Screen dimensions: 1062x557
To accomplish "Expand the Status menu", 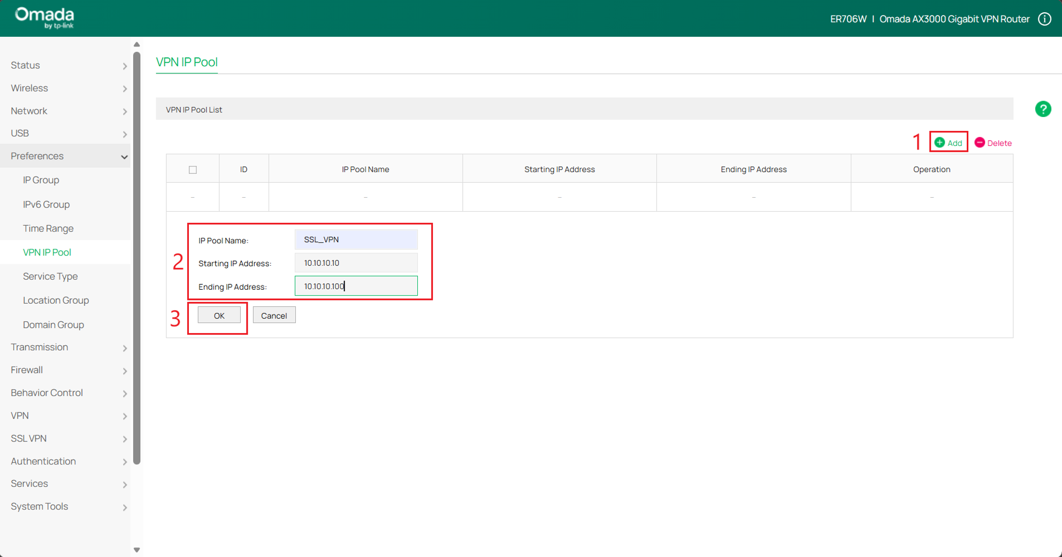I will pos(65,65).
